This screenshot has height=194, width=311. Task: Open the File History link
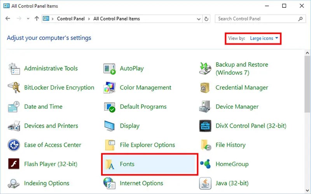(x=231, y=145)
